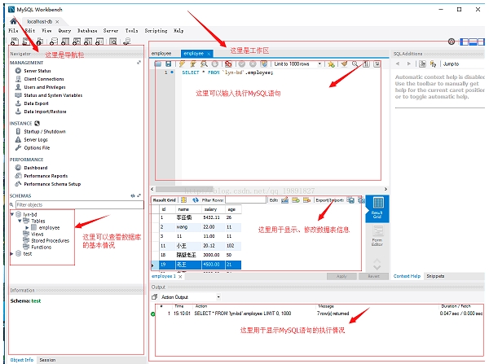Open Server Status in navigator

coord(37,71)
